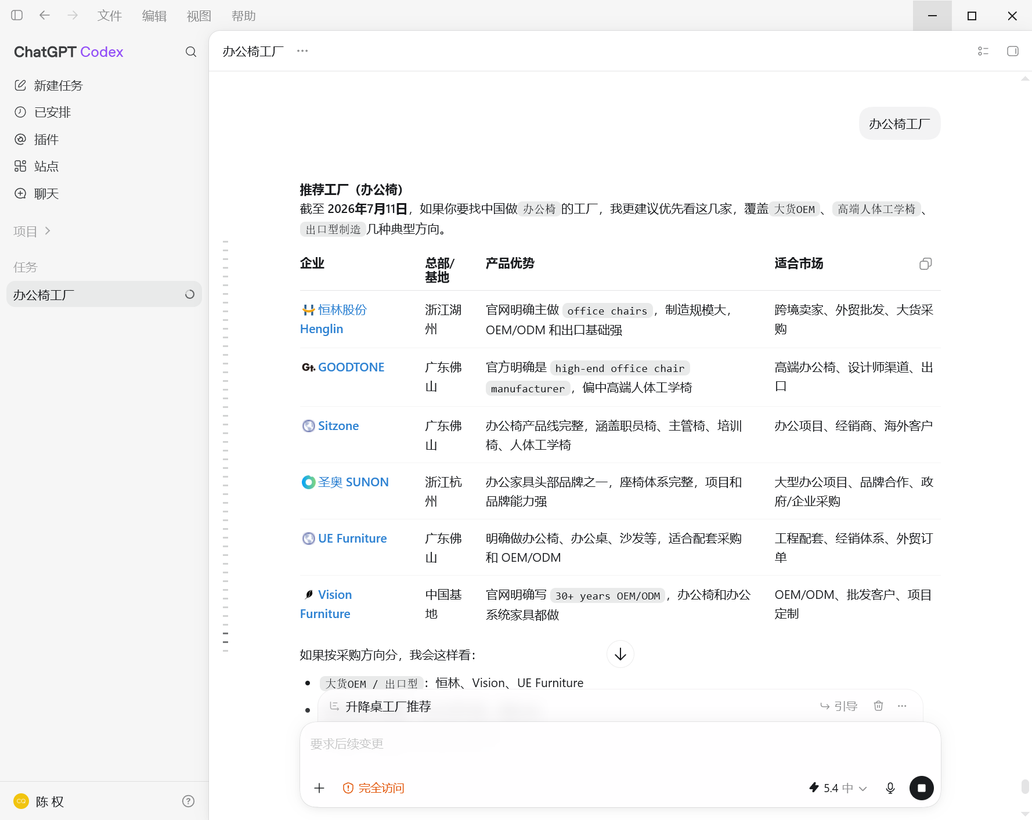
Task: Click the scroll up arrow of the scrollbar
Action: (1026, 79)
